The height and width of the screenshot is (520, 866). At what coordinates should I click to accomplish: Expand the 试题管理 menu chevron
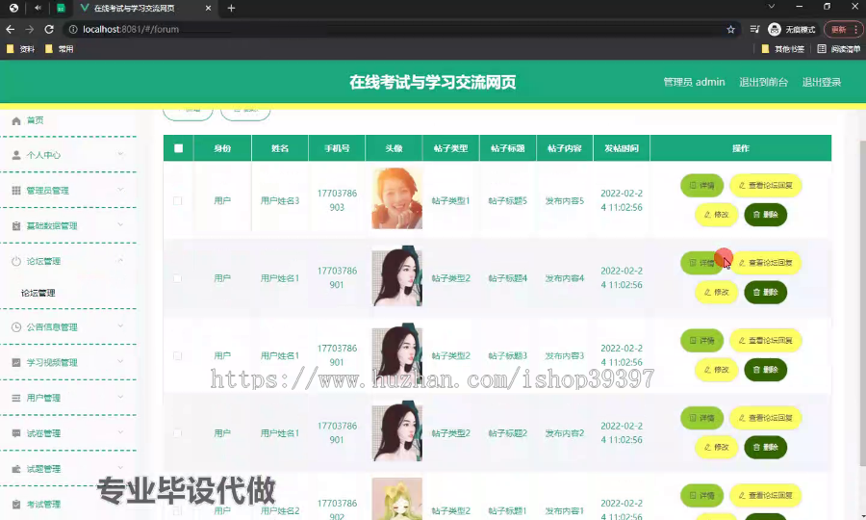point(120,468)
